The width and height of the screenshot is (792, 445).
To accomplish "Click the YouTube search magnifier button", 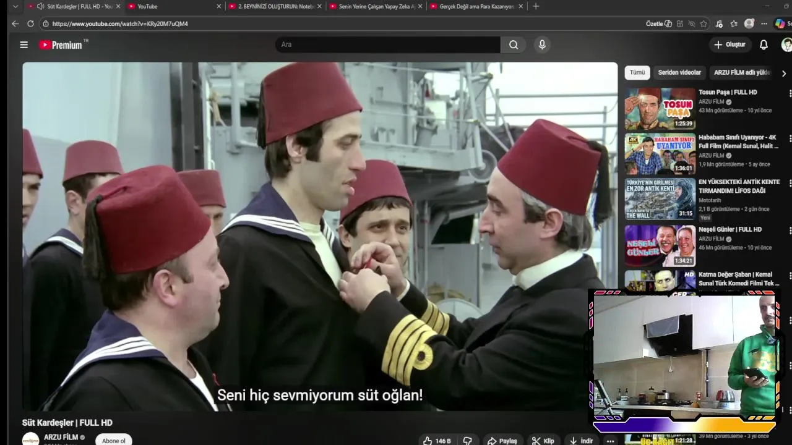I will [514, 44].
